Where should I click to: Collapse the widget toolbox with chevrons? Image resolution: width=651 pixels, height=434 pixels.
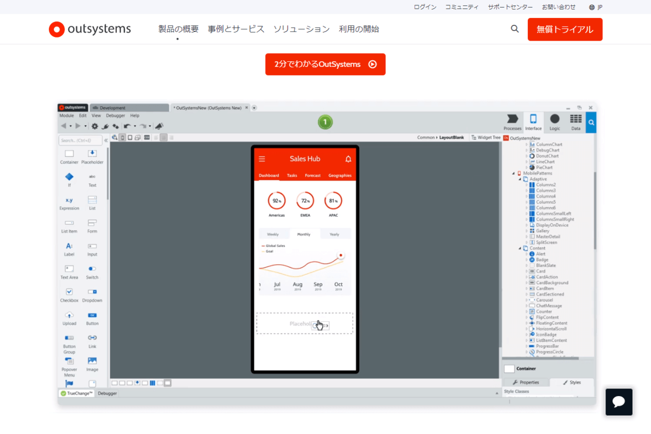pos(106,141)
